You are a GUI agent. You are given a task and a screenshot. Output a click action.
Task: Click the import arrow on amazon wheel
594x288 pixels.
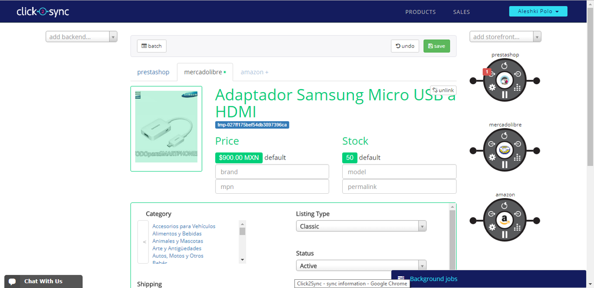[517, 214]
